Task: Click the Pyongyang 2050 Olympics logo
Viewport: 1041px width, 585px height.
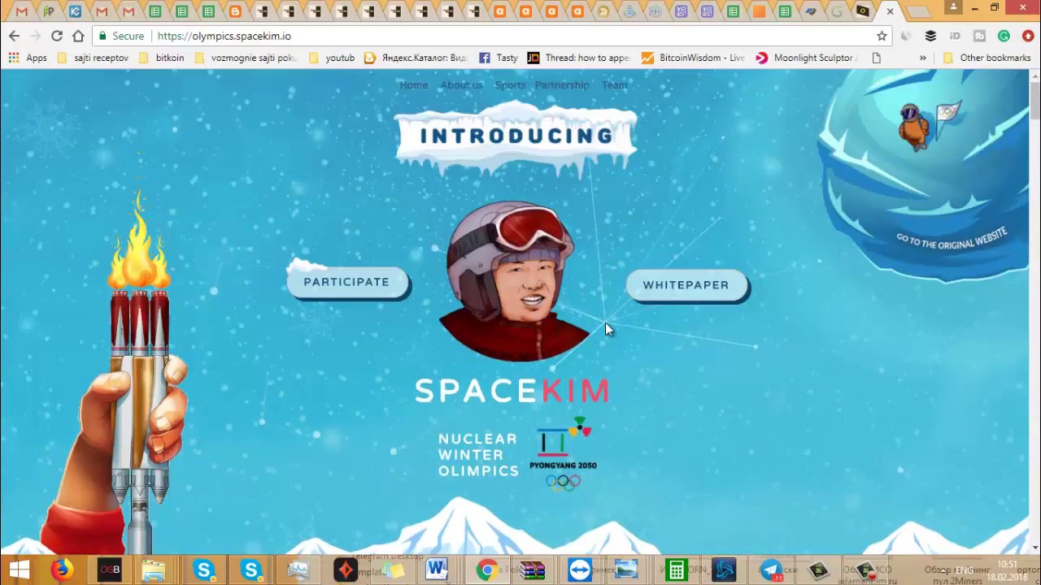Action: [x=563, y=453]
